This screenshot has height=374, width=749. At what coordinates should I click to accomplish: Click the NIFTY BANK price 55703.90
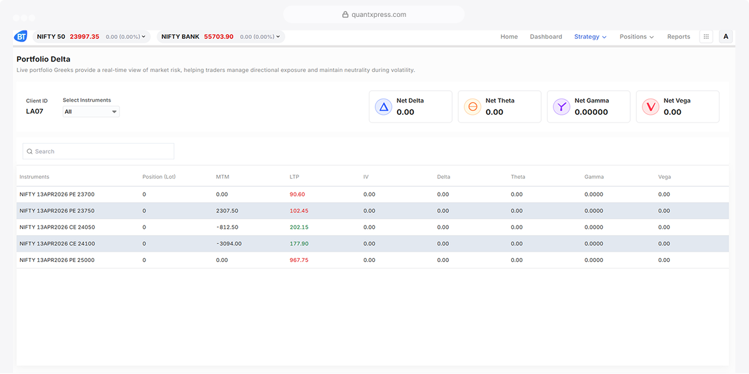219,37
